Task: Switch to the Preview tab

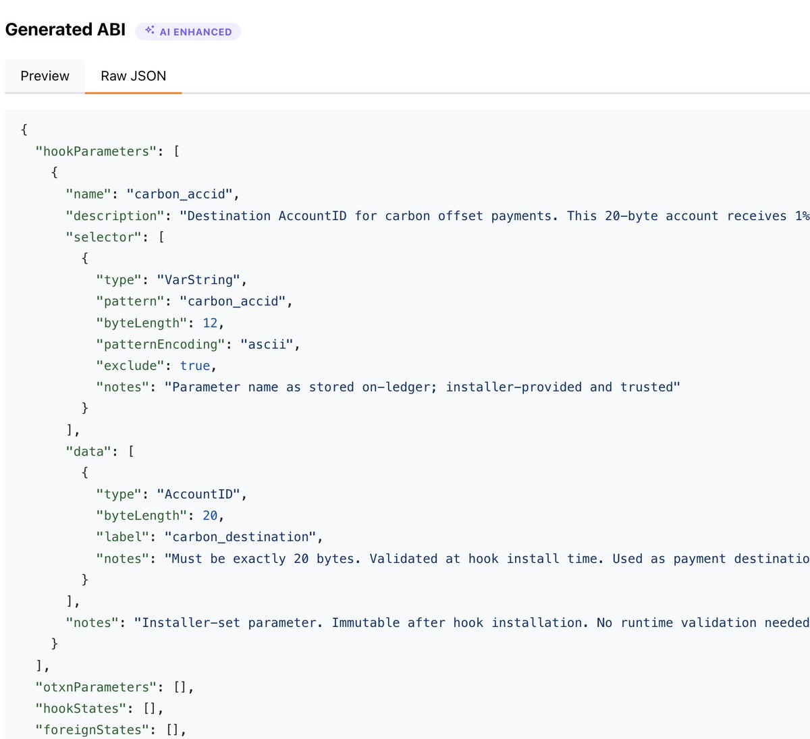Action: (45, 76)
